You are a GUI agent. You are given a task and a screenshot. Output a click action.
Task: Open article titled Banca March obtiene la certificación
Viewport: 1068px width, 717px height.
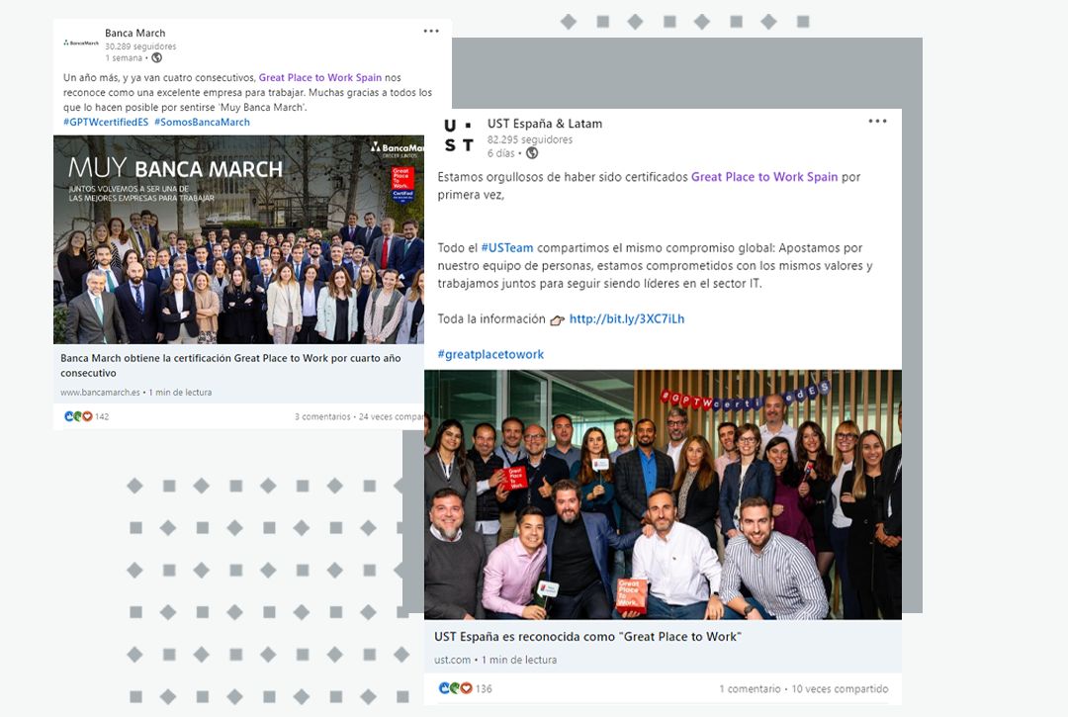(x=230, y=366)
